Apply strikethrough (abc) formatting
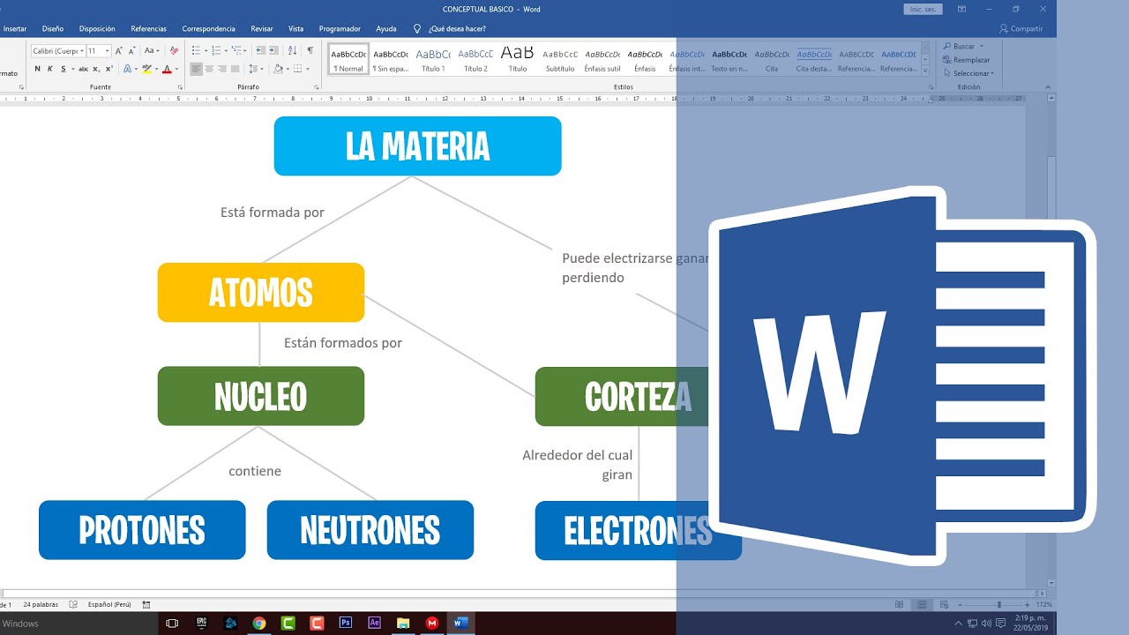 point(83,69)
